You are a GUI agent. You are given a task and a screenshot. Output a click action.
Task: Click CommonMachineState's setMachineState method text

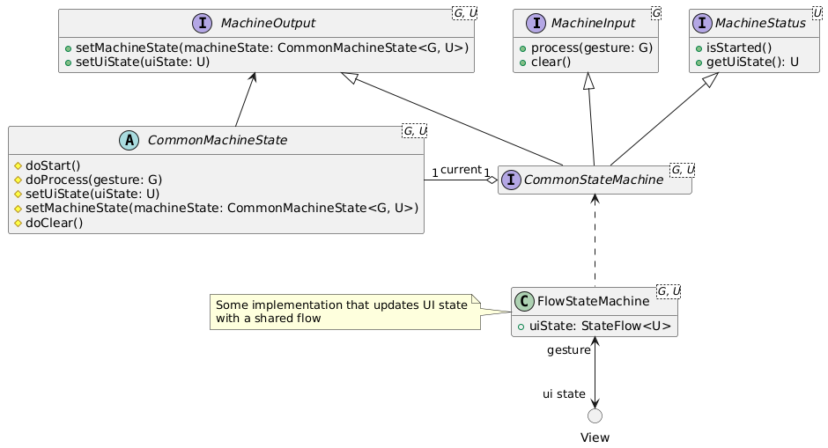(222, 209)
